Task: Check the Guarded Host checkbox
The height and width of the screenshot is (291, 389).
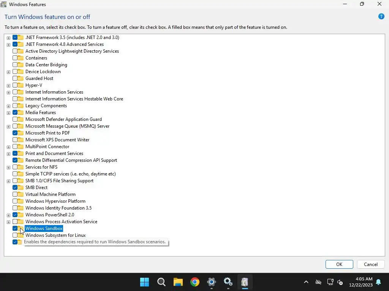Action: tap(15, 78)
